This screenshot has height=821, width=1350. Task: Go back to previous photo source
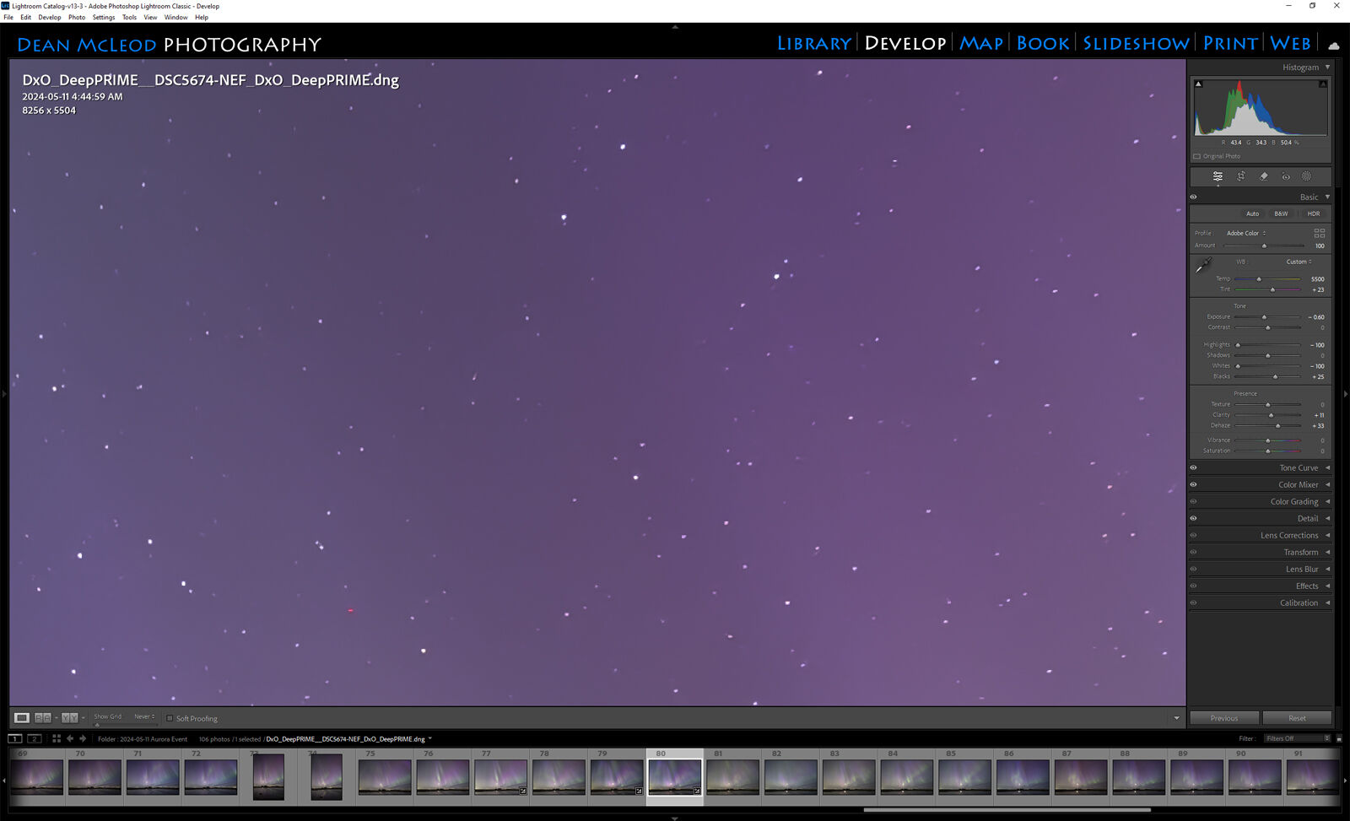[70, 738]
